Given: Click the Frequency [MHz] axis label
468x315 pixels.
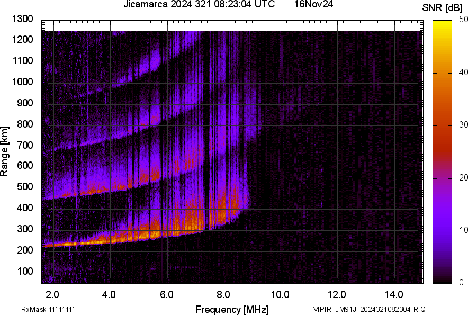Looking at the screenshot, I should click(x=232, y=309).
